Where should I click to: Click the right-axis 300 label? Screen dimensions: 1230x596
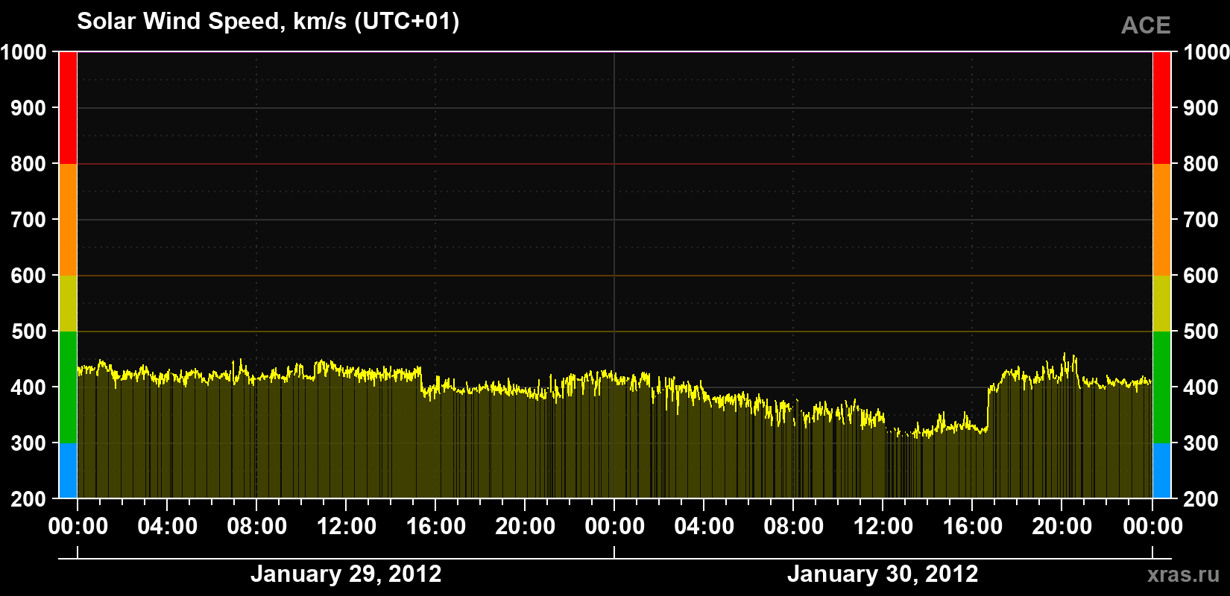[1201, 443]
